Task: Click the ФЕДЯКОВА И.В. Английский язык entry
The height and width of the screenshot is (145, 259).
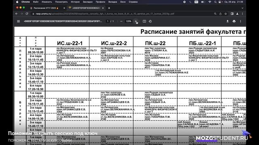Action: click(212, 109)
